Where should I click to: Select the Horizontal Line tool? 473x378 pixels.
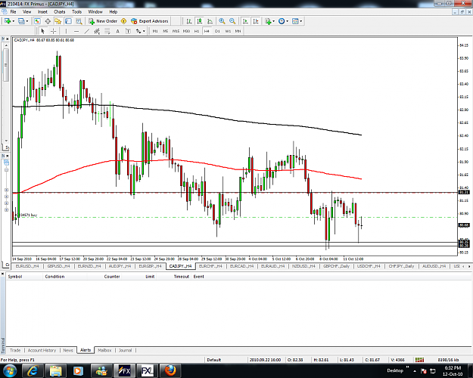coord(76,31)
